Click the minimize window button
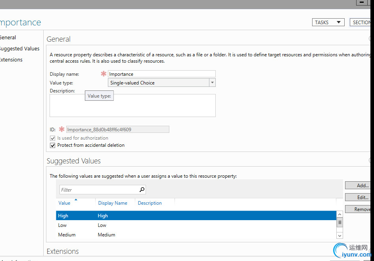 coord(362,2)
